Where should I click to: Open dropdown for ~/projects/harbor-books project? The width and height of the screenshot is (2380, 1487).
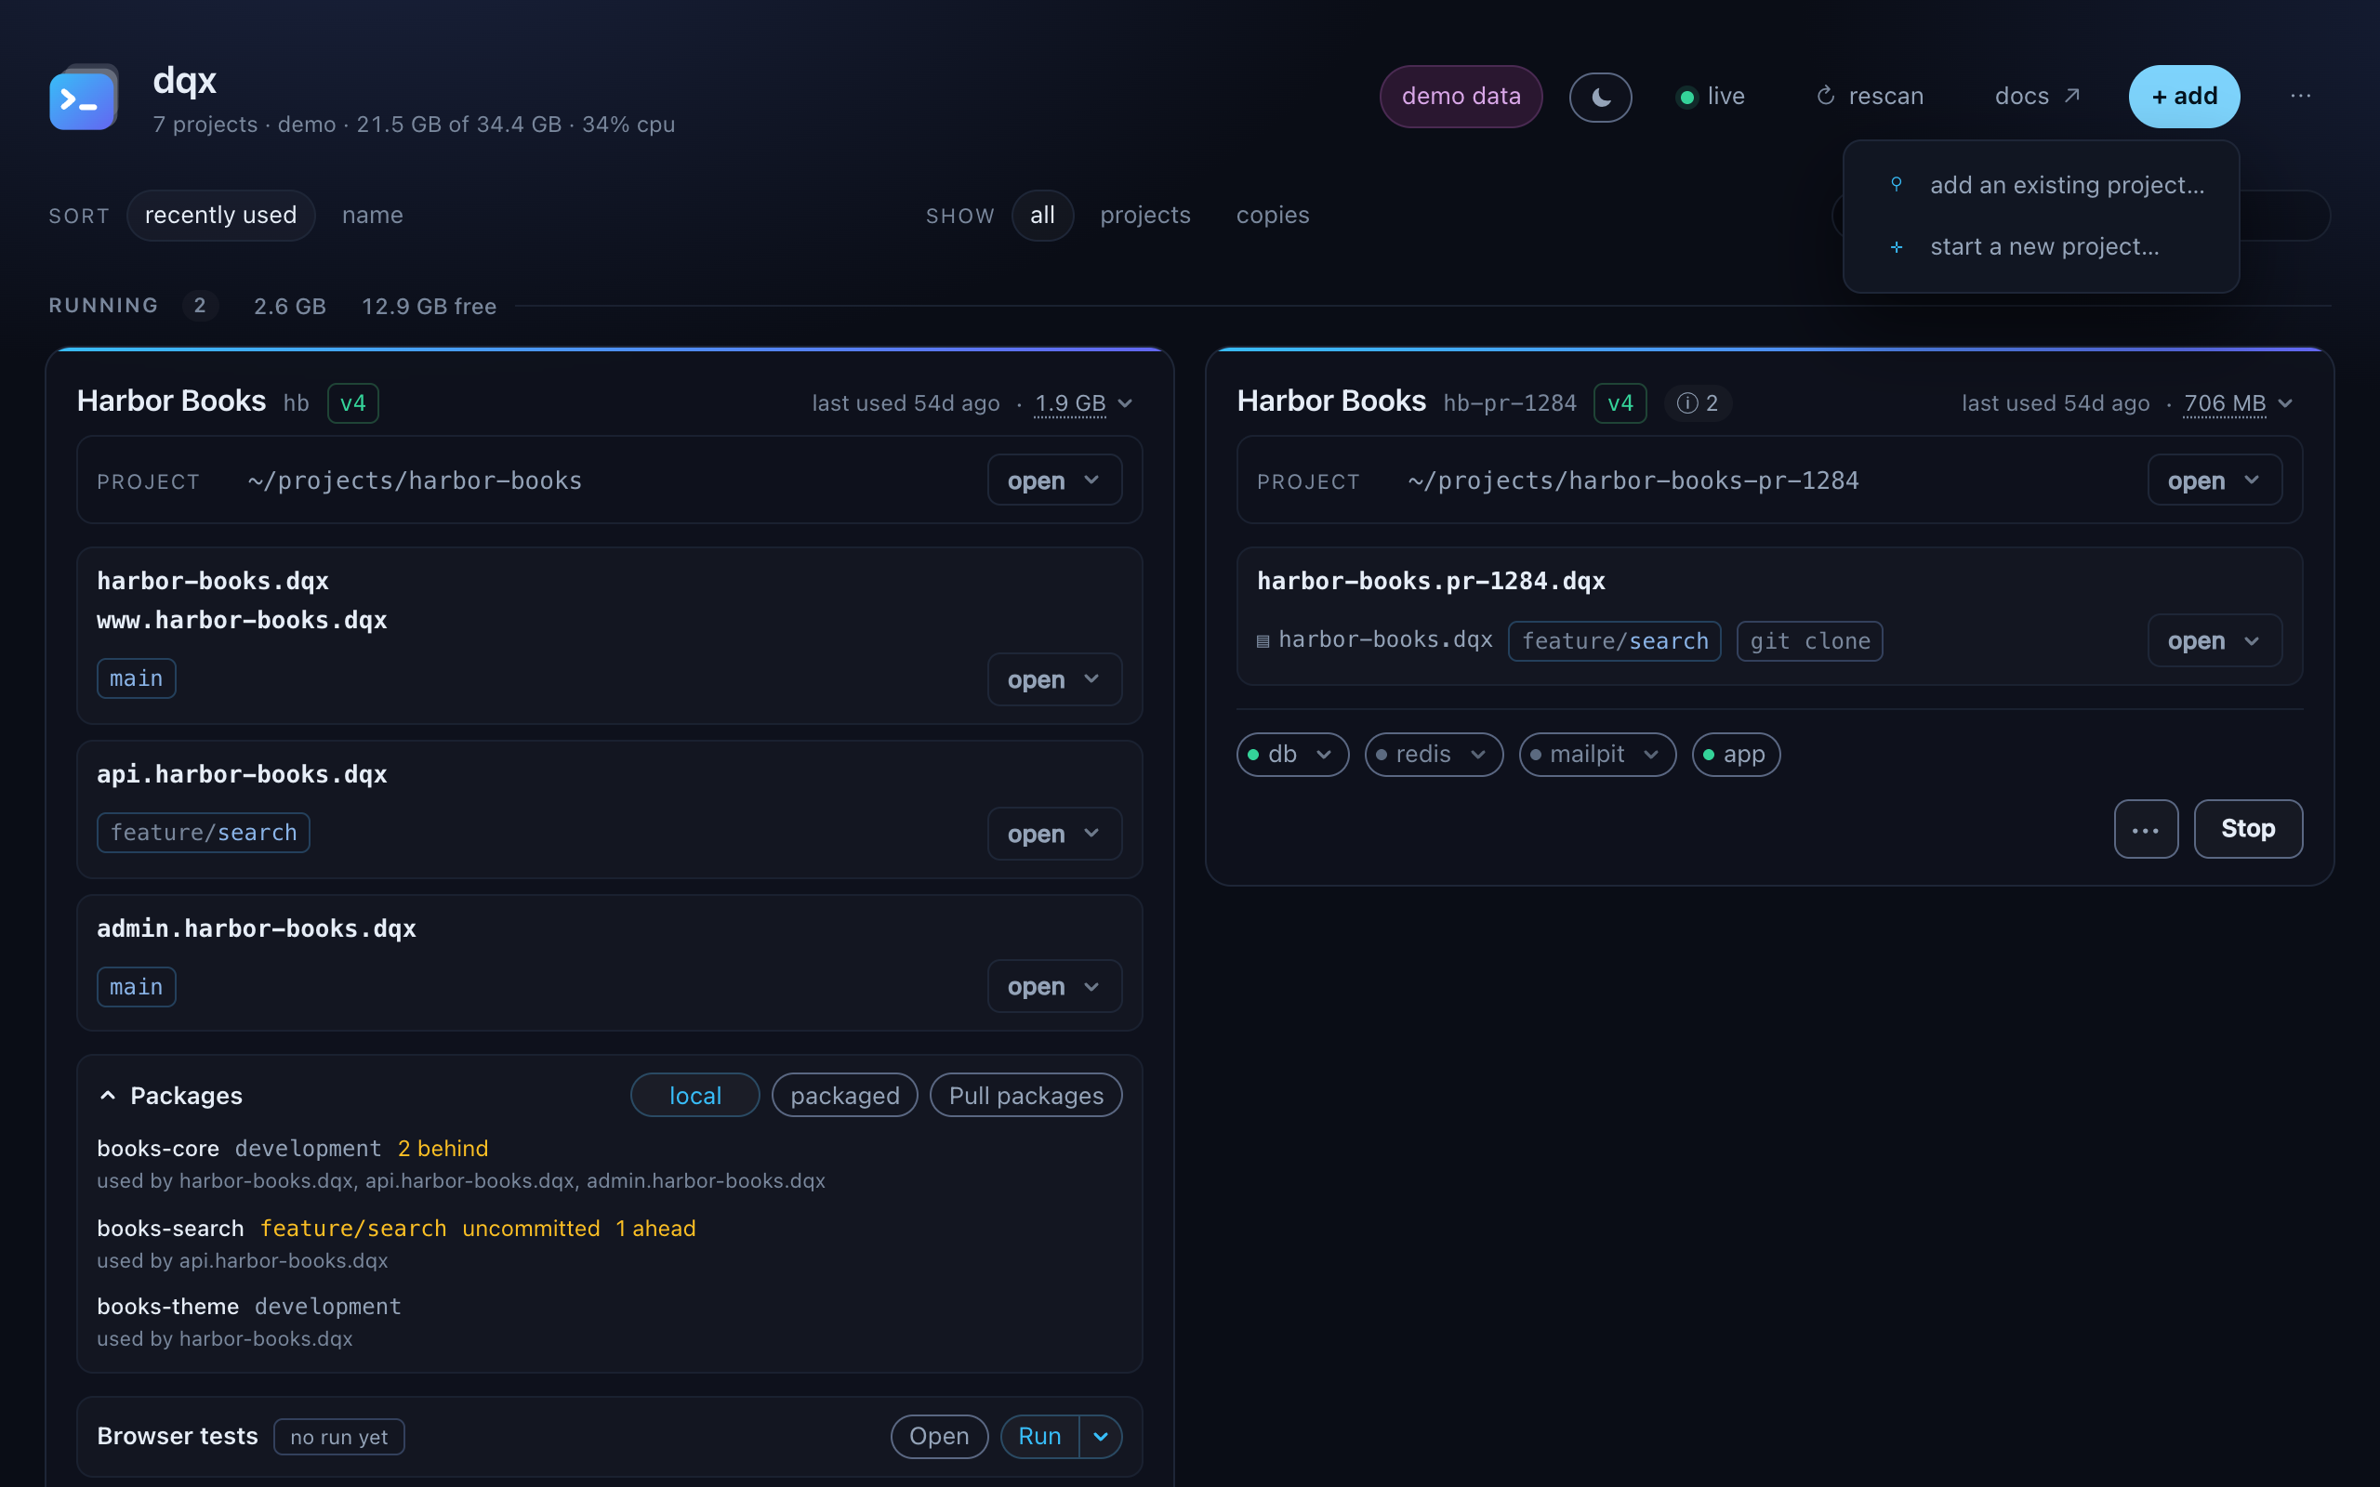click(1054, 480)
